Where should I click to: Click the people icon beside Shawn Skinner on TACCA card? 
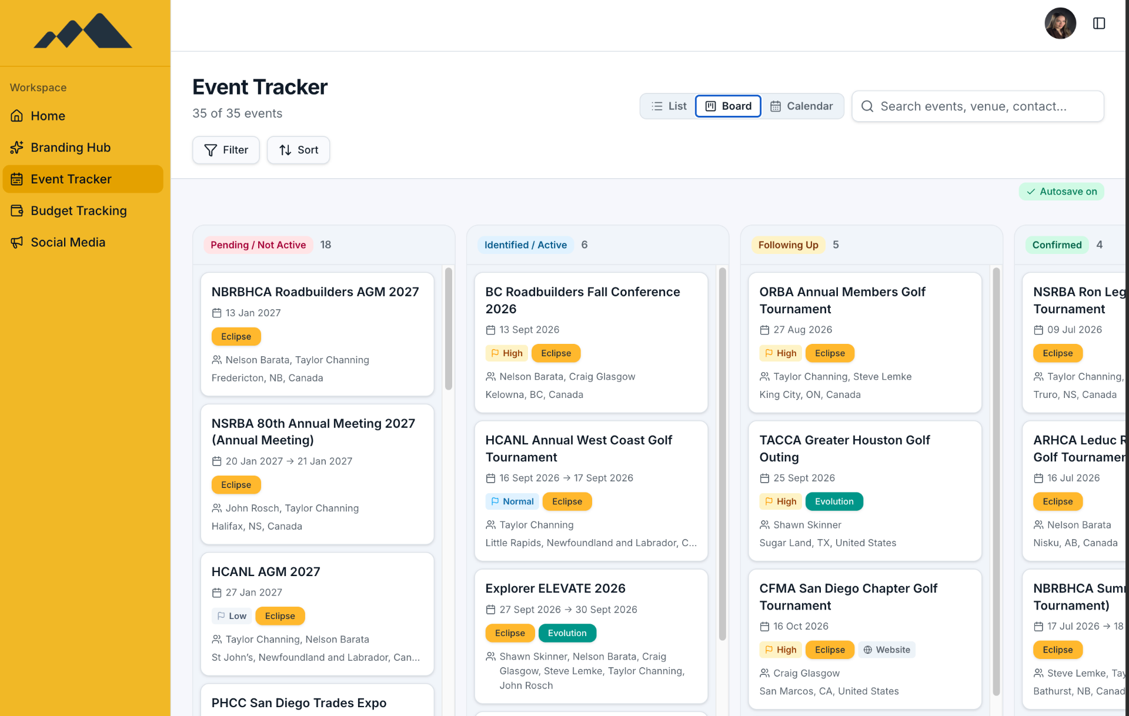pos(764,524)
